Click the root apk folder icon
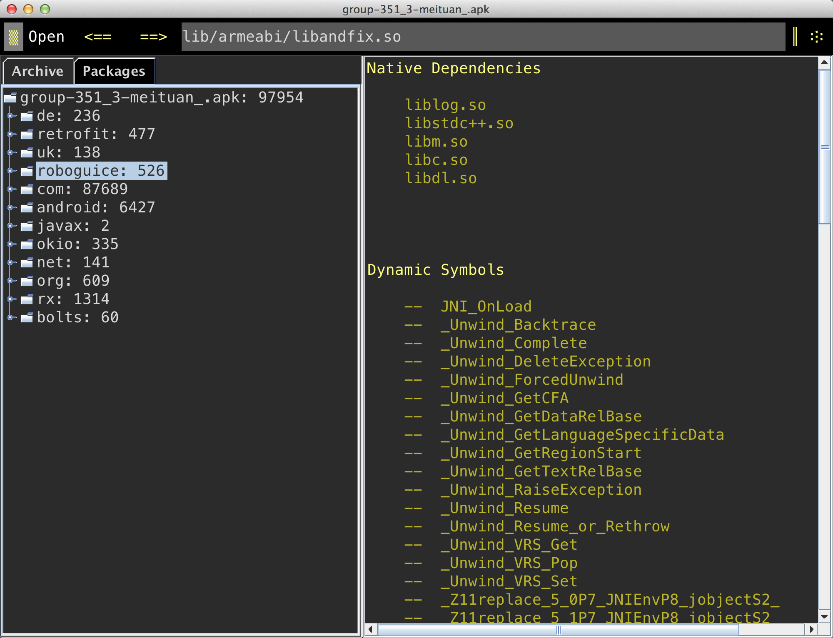This screenshot has width=833, height=638. (10, 98)
